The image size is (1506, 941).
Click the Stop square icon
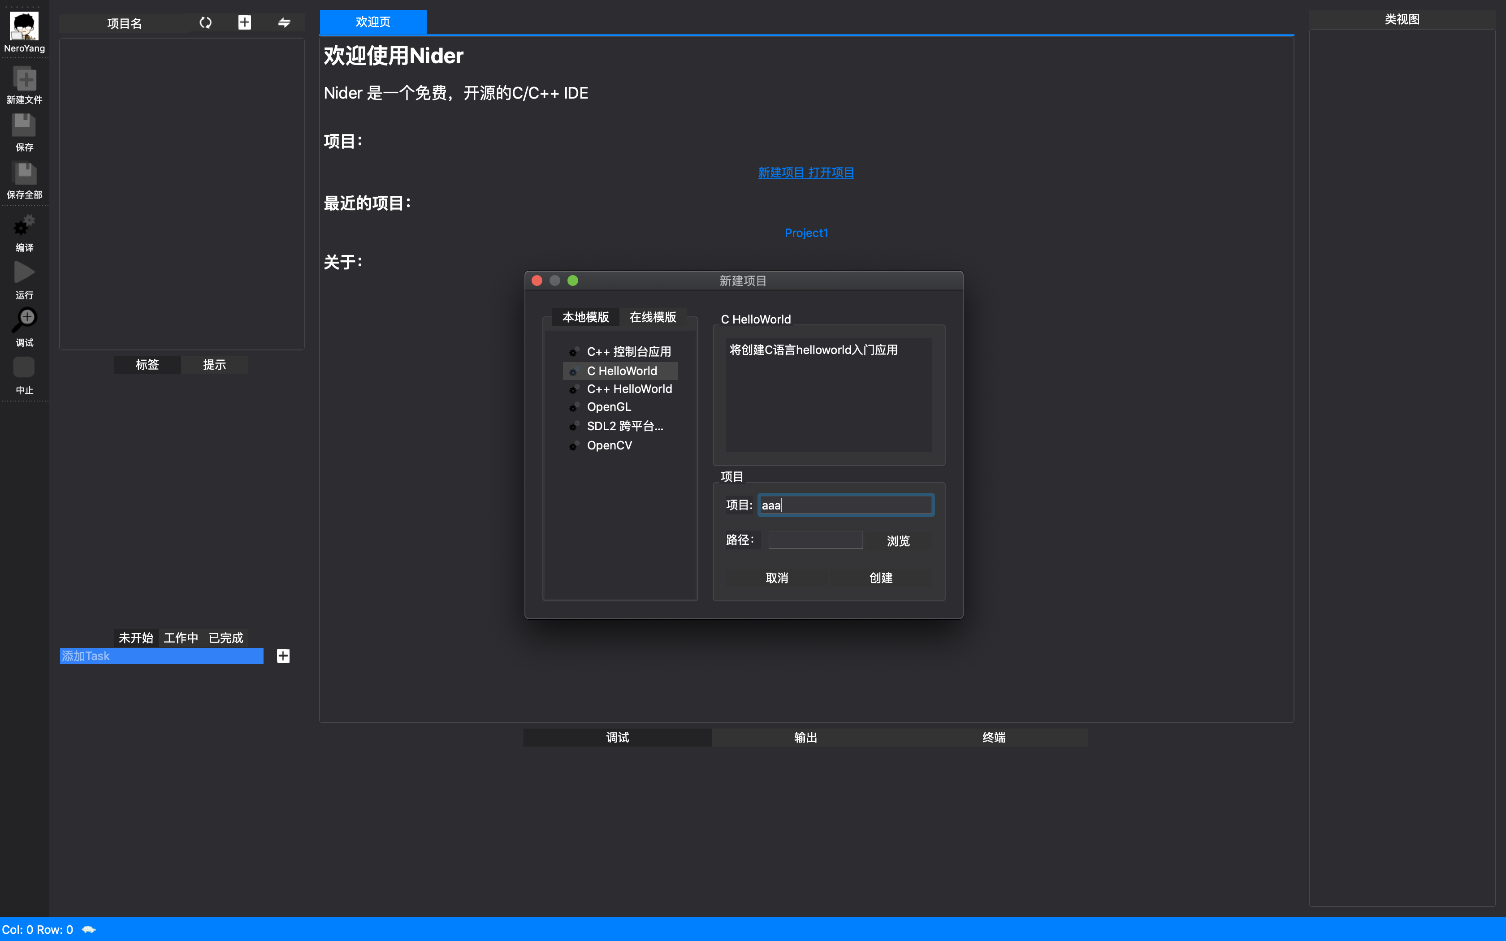tap(24, 367)
